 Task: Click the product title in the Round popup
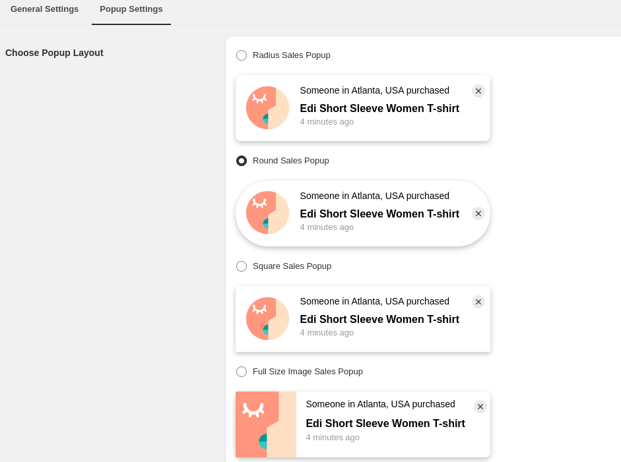click(x=379, y=214)
